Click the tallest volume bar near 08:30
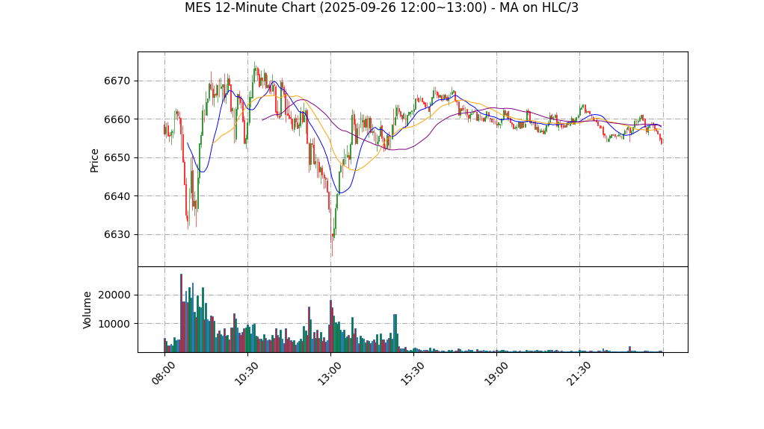Screen dimensions: 764x429 pyautogui.click(x=181, y=313)
